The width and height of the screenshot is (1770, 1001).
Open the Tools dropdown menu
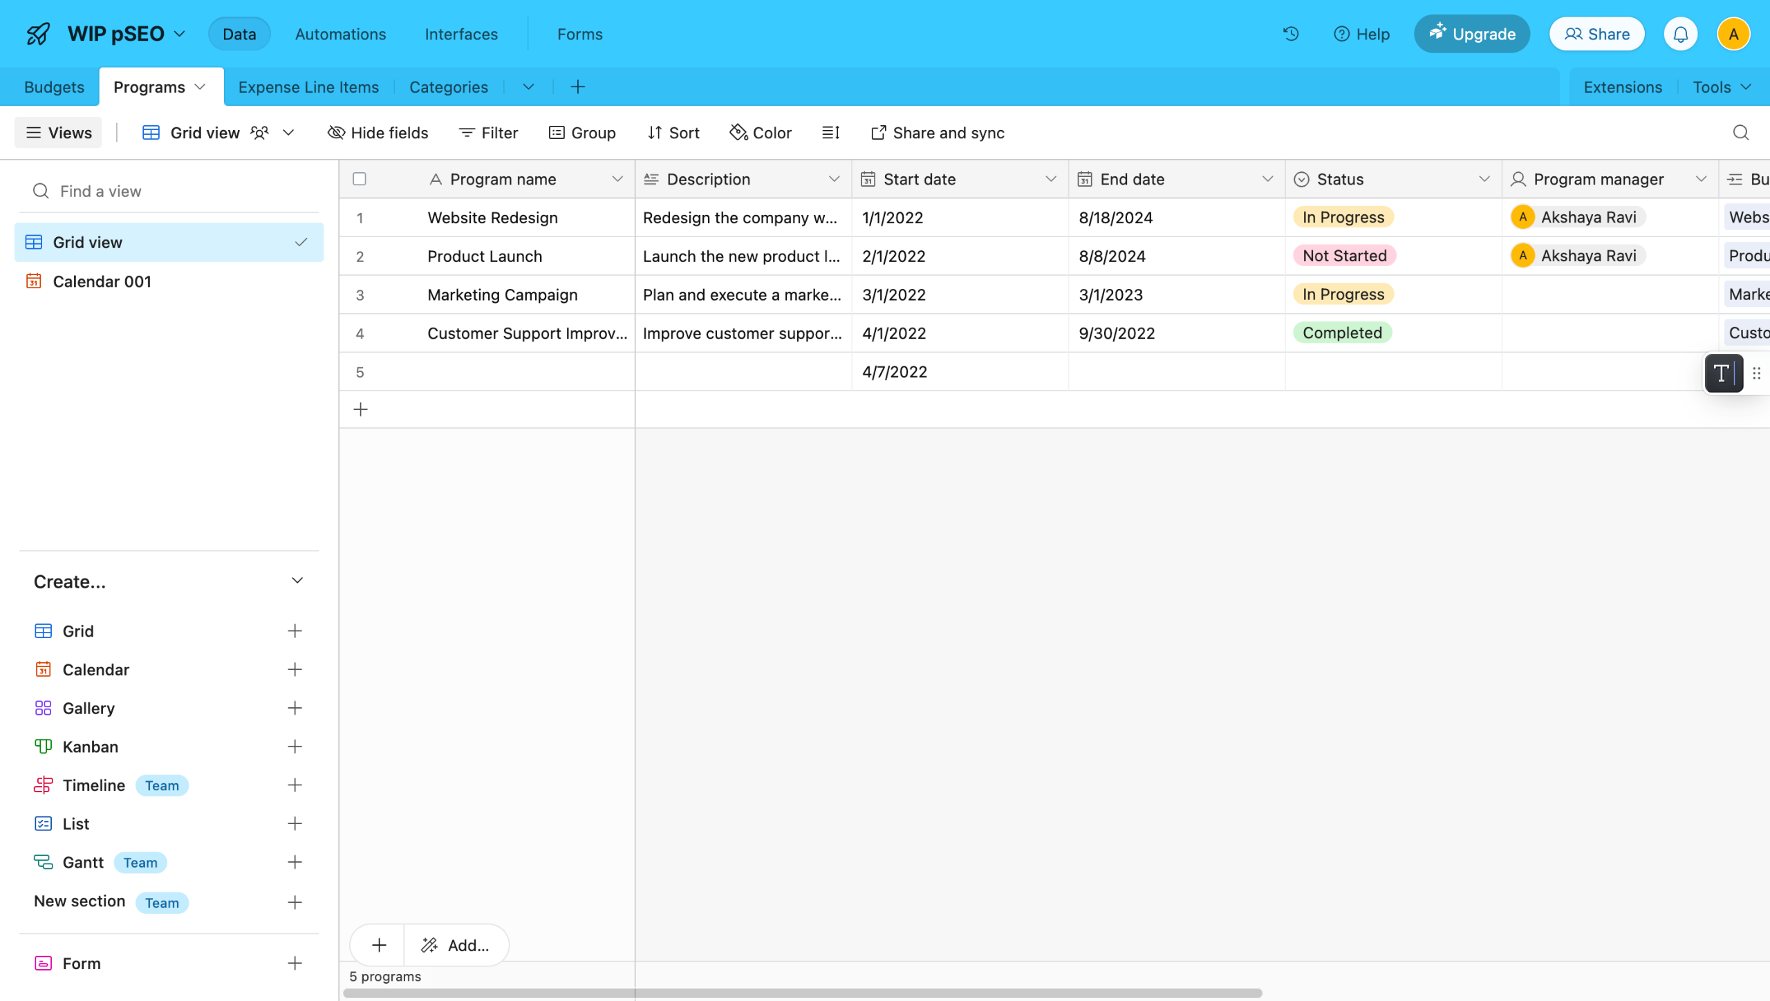pos(1721,87)
